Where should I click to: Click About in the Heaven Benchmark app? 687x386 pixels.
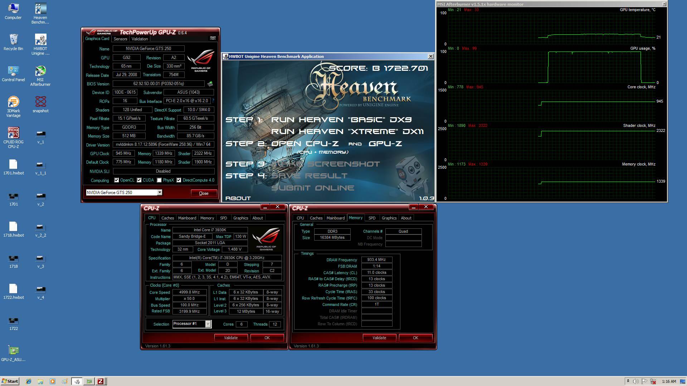238,198
